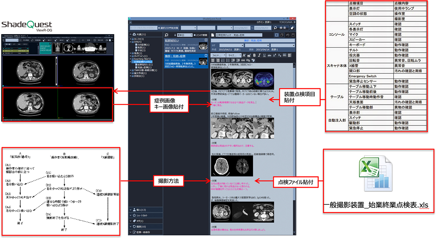Click the undo arrow icon

[x=288, y=35]
